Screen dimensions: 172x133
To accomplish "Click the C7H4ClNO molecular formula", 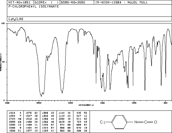I will [x=16, y=19].
